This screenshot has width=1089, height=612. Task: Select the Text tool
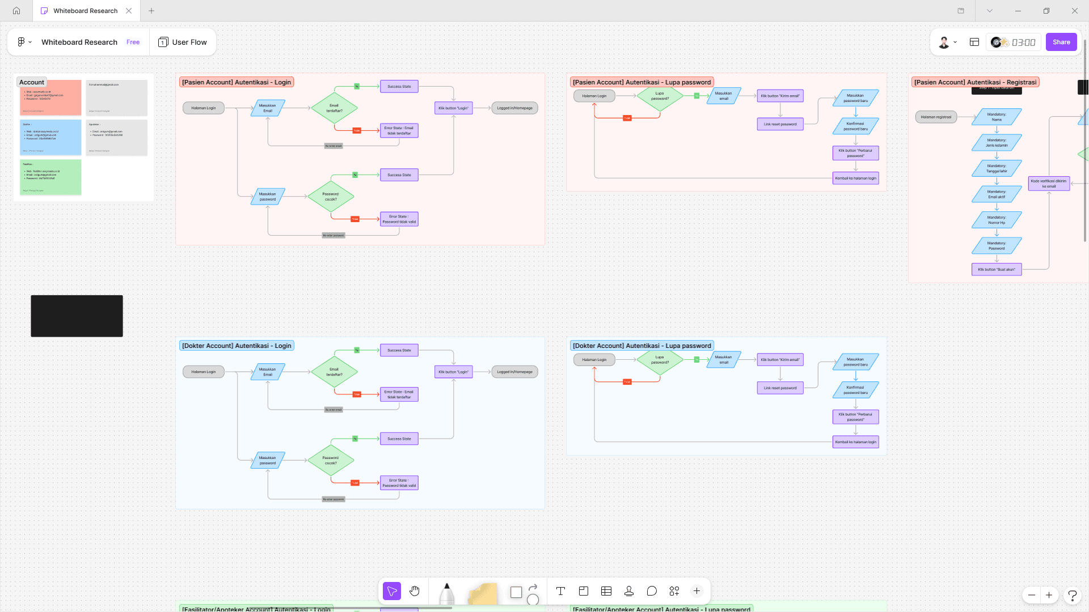[560, 592]
